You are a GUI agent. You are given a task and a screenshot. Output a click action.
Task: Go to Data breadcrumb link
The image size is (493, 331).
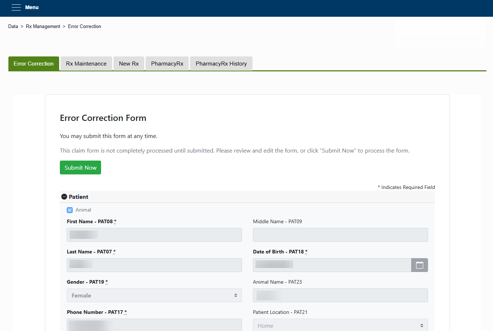point(13,27)
